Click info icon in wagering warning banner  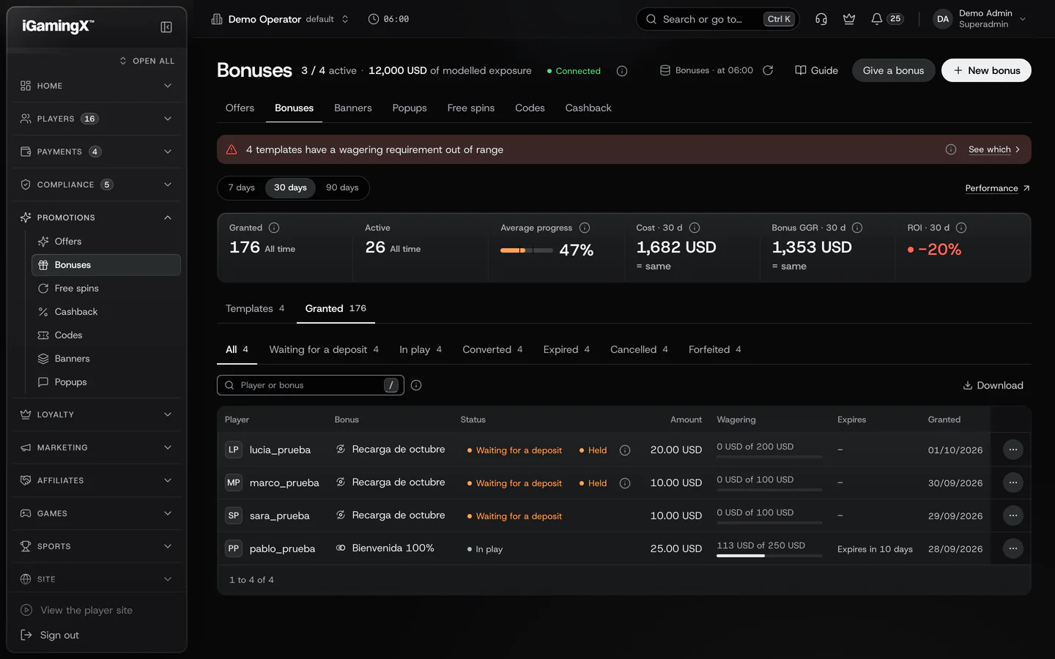click(x=951, y=149)
